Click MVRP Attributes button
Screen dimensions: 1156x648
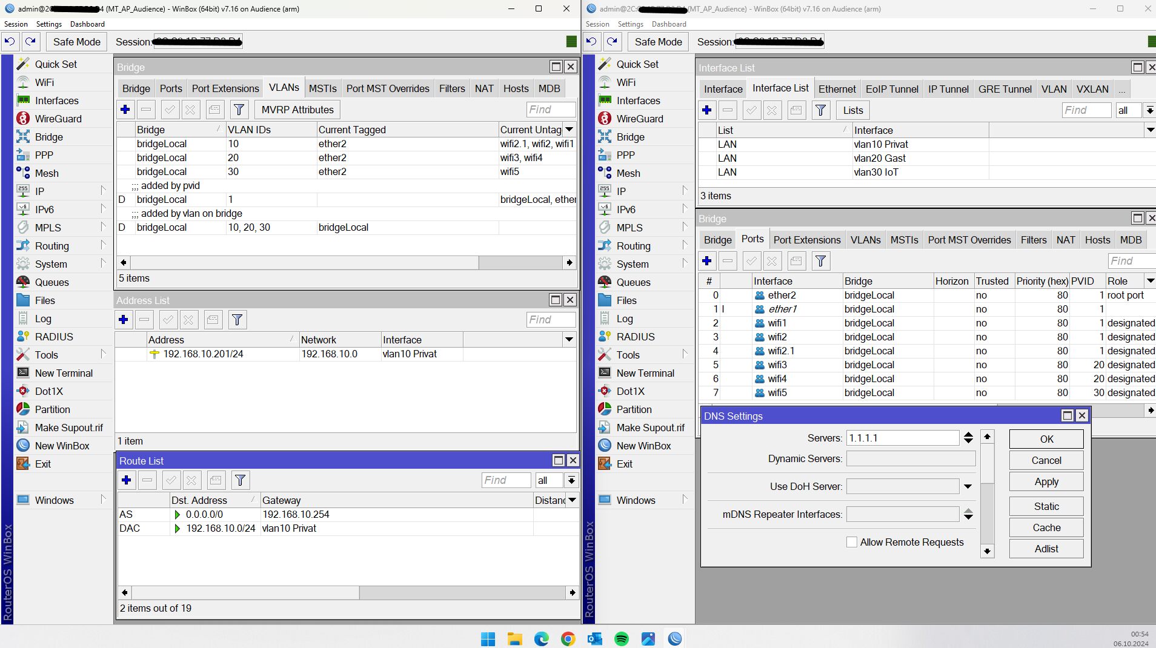tap(297, 110)
